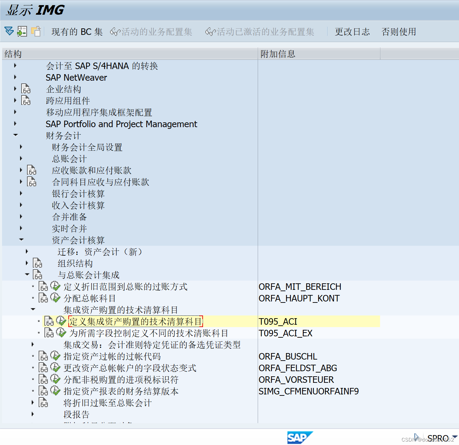The height and width of the screenshot is (445, 459).
Task: Click the third toolbar icon with document and folder
Action: click(x=36, y=31)
